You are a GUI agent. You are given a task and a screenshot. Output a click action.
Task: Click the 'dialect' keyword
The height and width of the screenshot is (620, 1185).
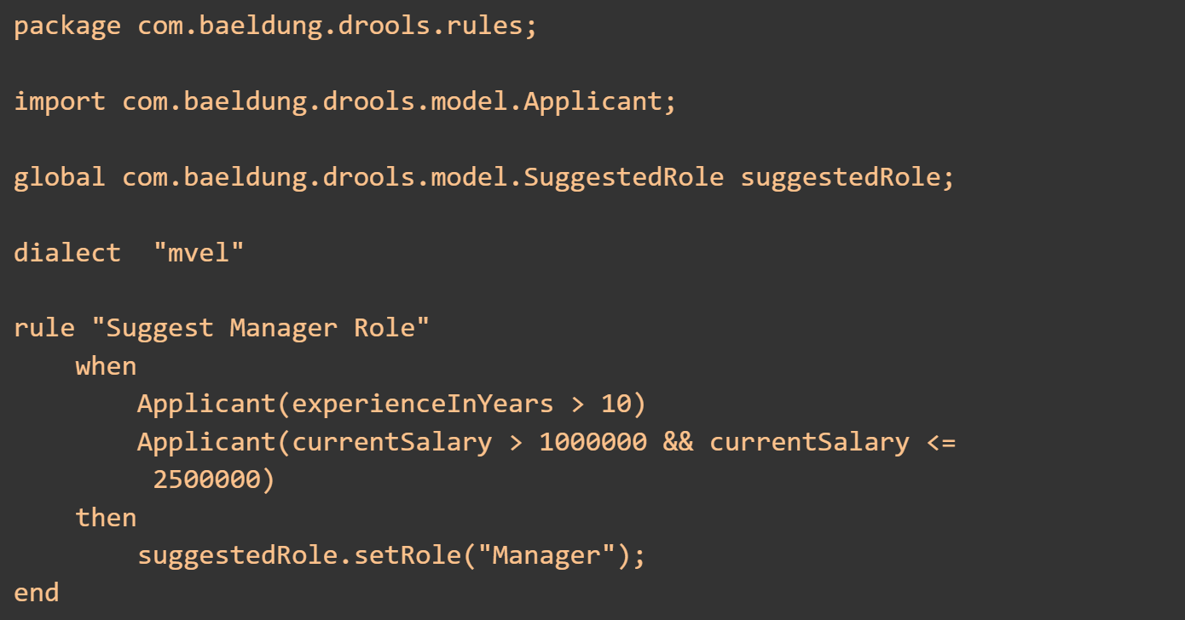[67, 253]
